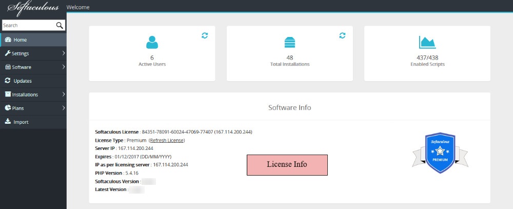Screen dimensions: 513x209
Task: Expand the Plans submenu arrow
Action: [x=63, y=108]
